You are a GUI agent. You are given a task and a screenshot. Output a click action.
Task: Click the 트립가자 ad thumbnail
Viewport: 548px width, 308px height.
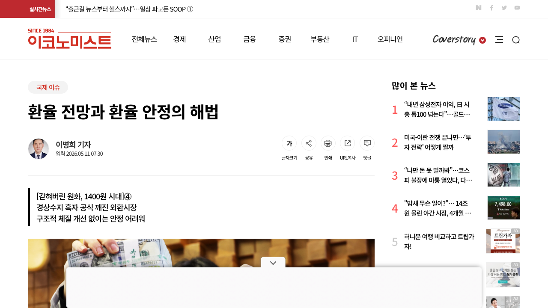click(503, 241)
